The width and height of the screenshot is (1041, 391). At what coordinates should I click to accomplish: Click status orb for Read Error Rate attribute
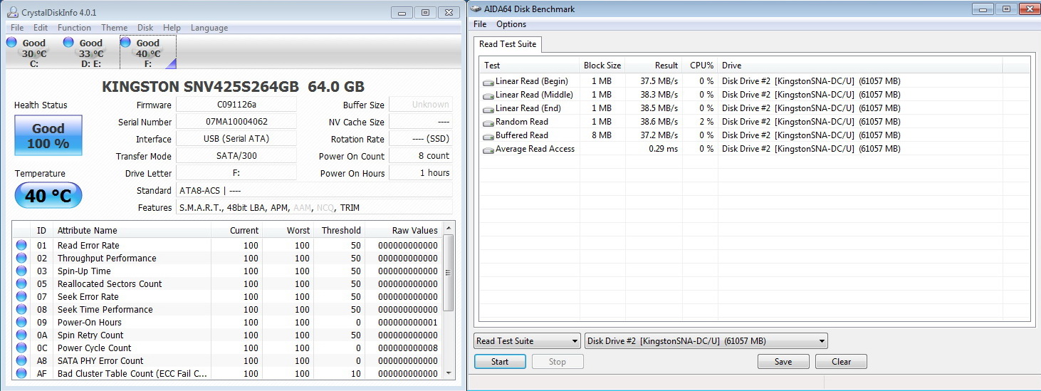point(22,245)
